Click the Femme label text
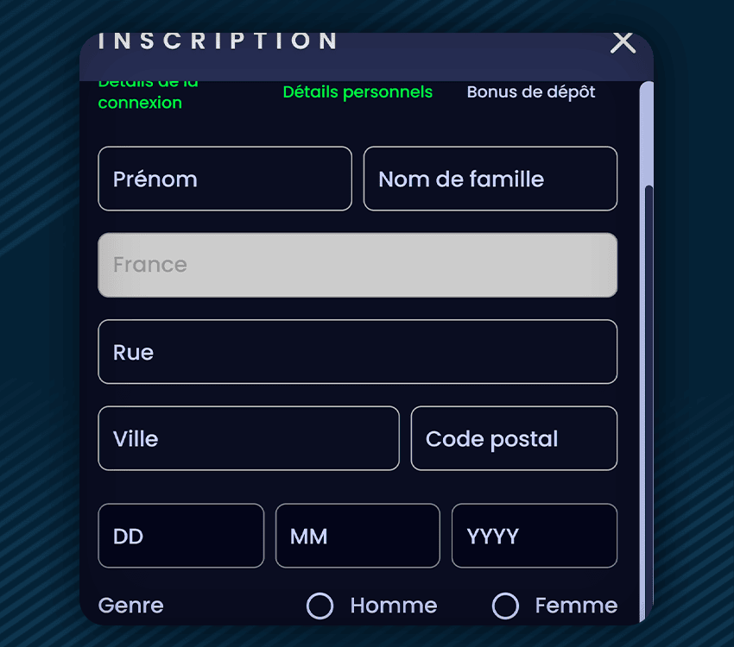This screenshot has width=734, height=647. pos(576,606)
